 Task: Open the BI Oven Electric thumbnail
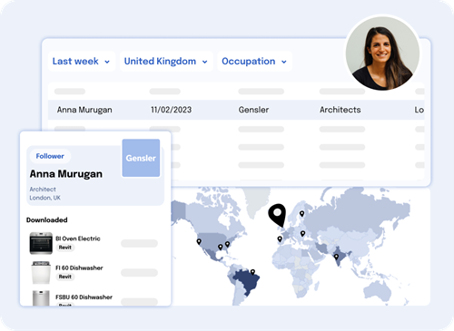coord(41,243)
